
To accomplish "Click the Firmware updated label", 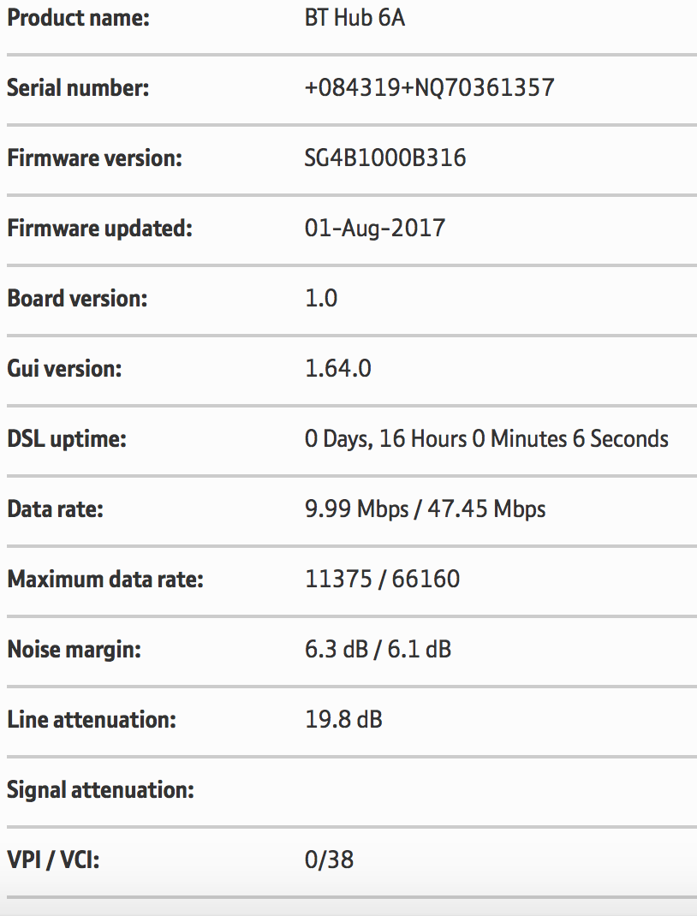I will click(x=99, y=229).
